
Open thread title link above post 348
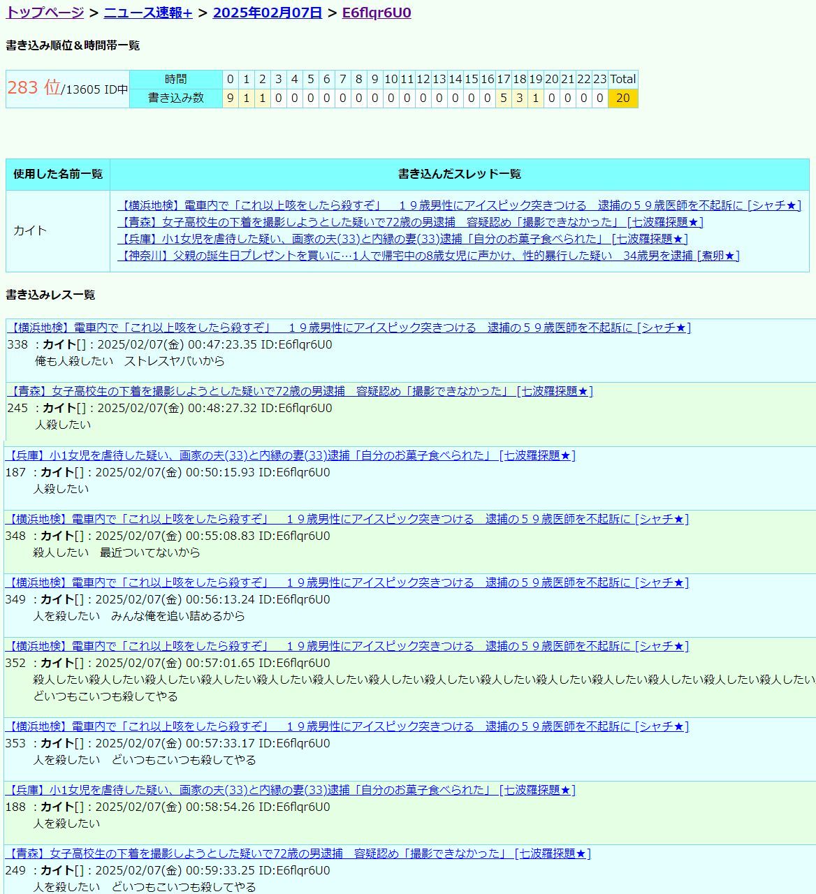coord(347,519)
